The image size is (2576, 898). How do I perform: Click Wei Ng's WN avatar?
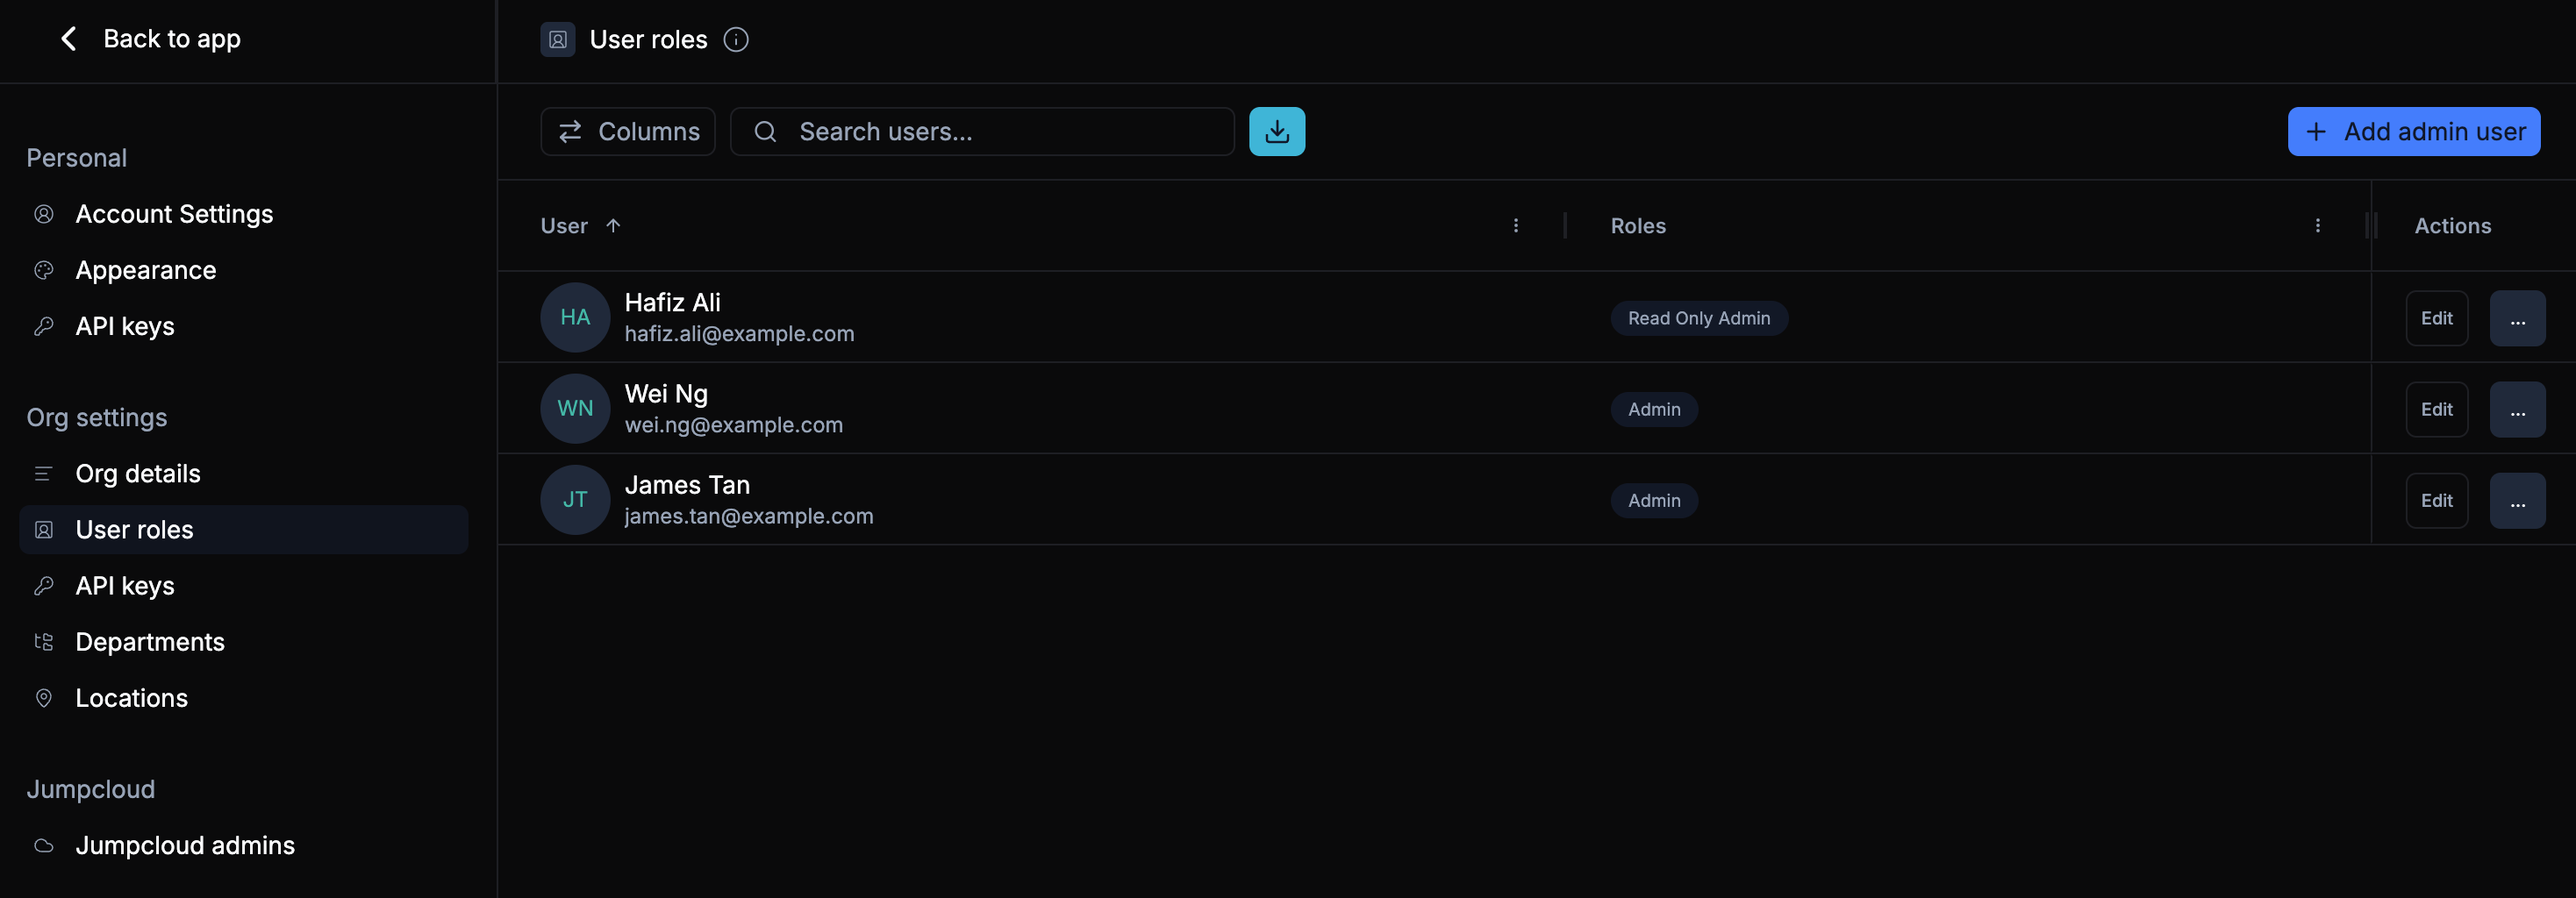(x=574, y=408)
